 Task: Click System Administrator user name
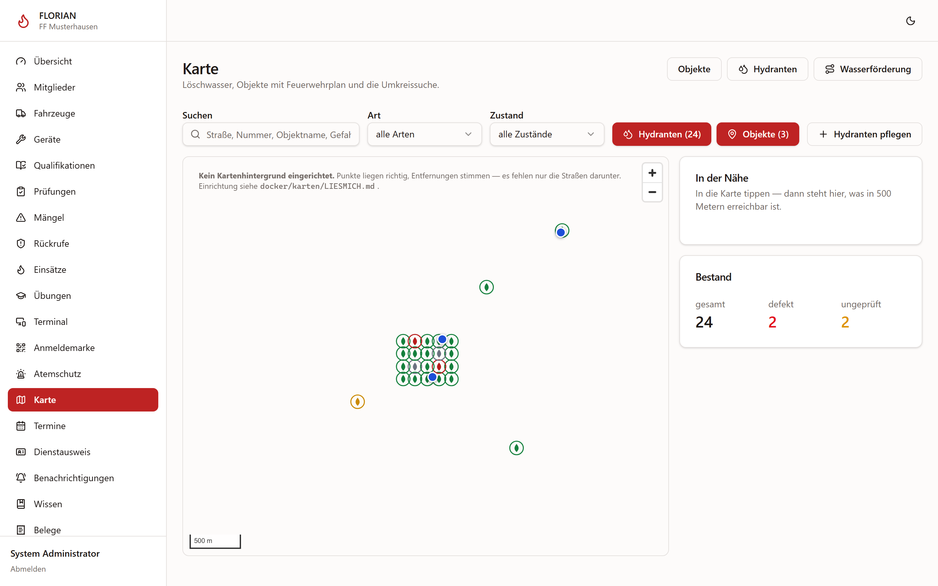[55, 553]
